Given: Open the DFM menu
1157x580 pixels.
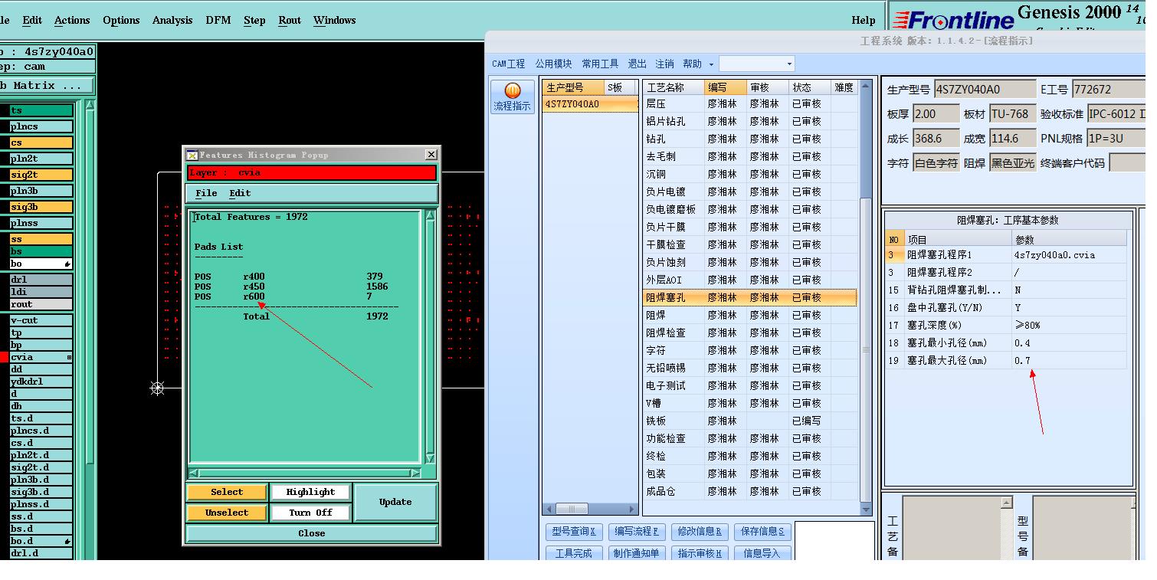Looking at the screenshot, I should click(x=218, y=21).
